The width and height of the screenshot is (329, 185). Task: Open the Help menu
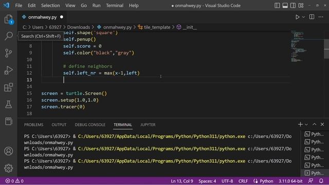click(x=134, y=6)
